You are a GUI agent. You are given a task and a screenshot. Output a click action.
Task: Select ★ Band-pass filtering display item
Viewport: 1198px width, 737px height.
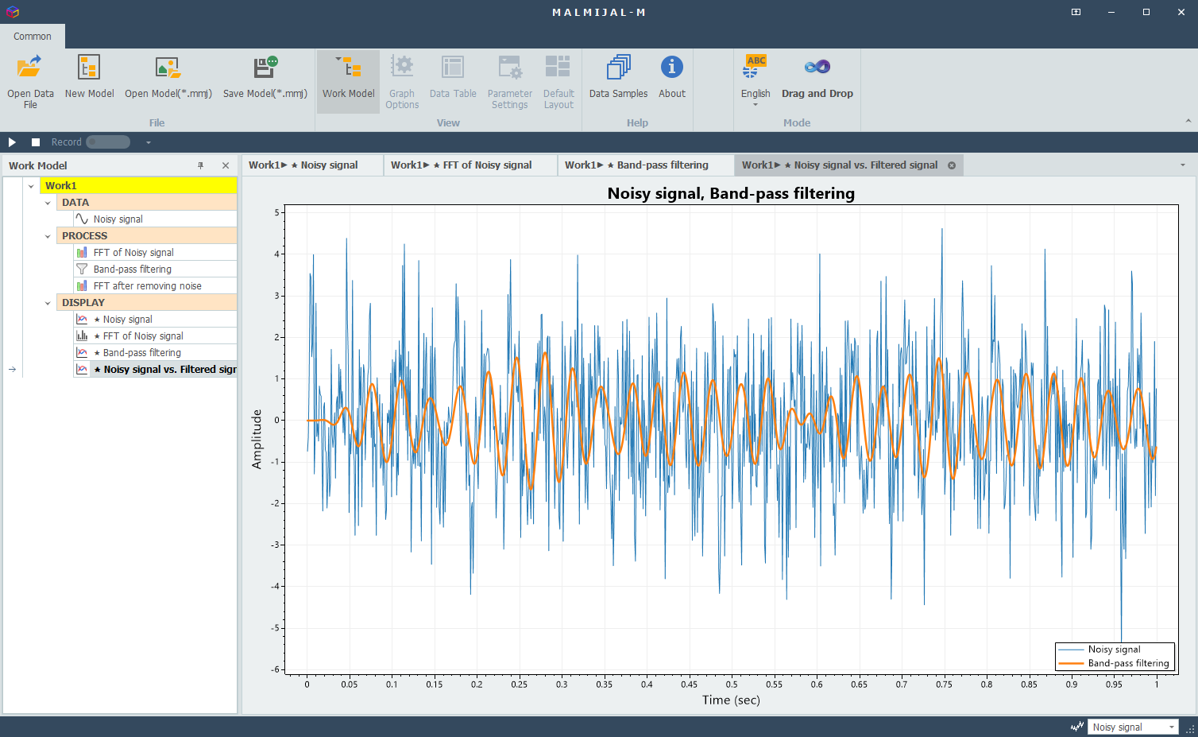tap(155, 353)
